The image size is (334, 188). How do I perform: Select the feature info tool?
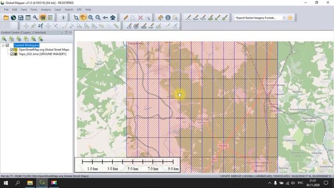pos(168,18)
